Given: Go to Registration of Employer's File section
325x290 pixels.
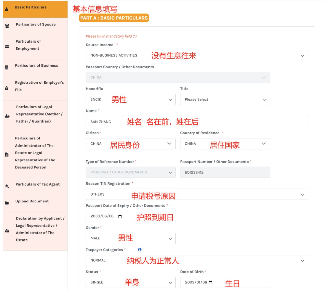Looking at the screenshot, I should [x=35, y=88].
